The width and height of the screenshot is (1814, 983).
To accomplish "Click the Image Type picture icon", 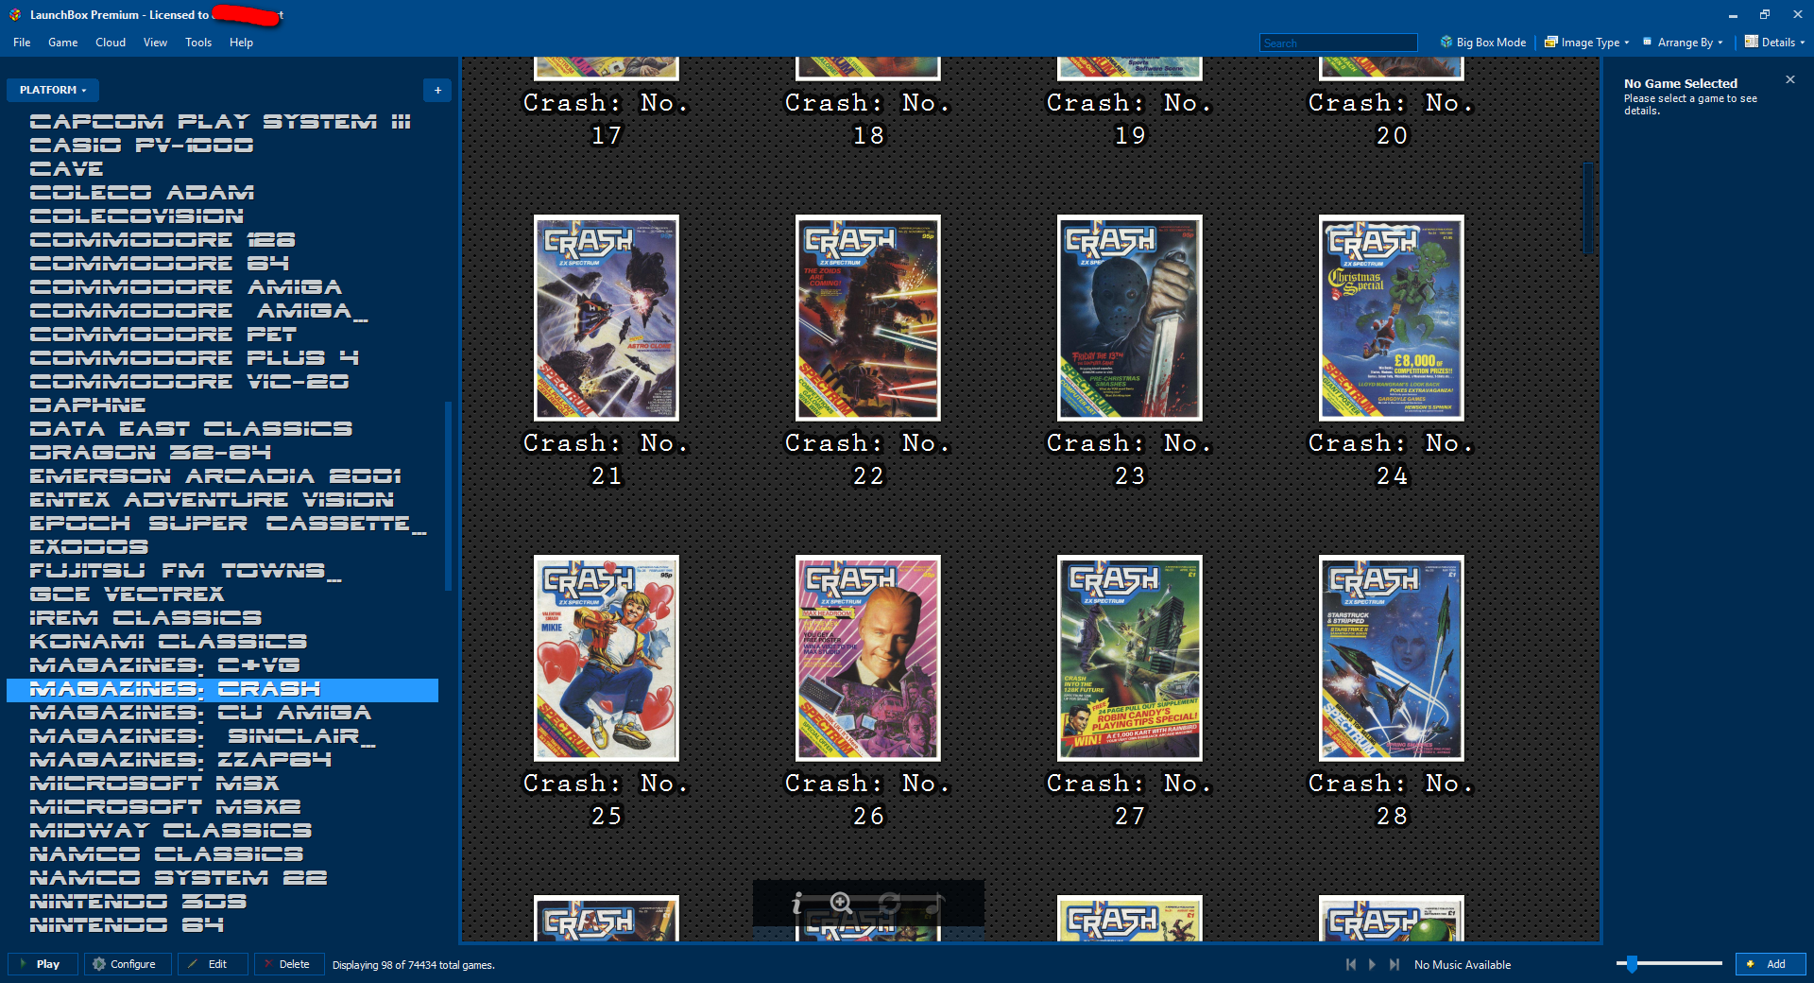I will pos(1551,43).
